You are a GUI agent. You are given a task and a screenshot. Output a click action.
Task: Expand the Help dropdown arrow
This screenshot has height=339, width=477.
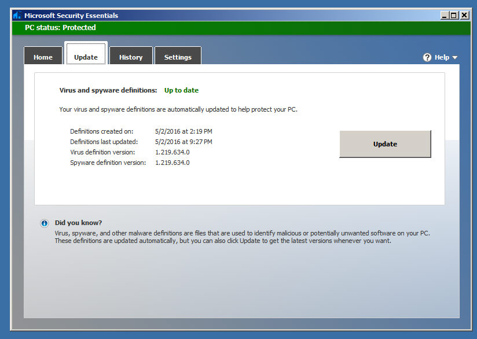455,57
